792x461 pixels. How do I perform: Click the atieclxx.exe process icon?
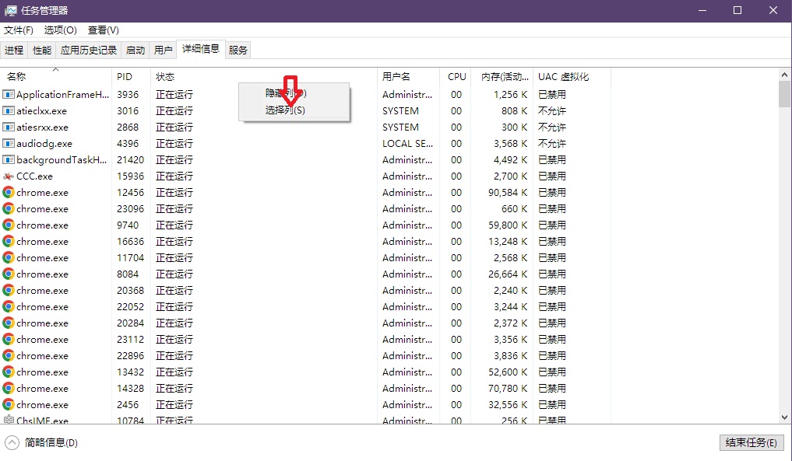(x=9, y=111)
